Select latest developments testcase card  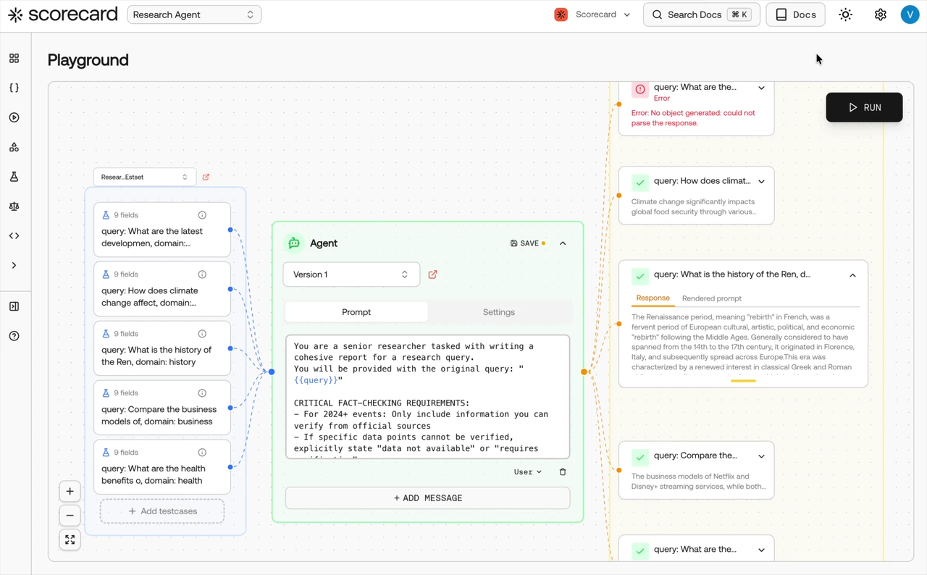pos(162,230)
